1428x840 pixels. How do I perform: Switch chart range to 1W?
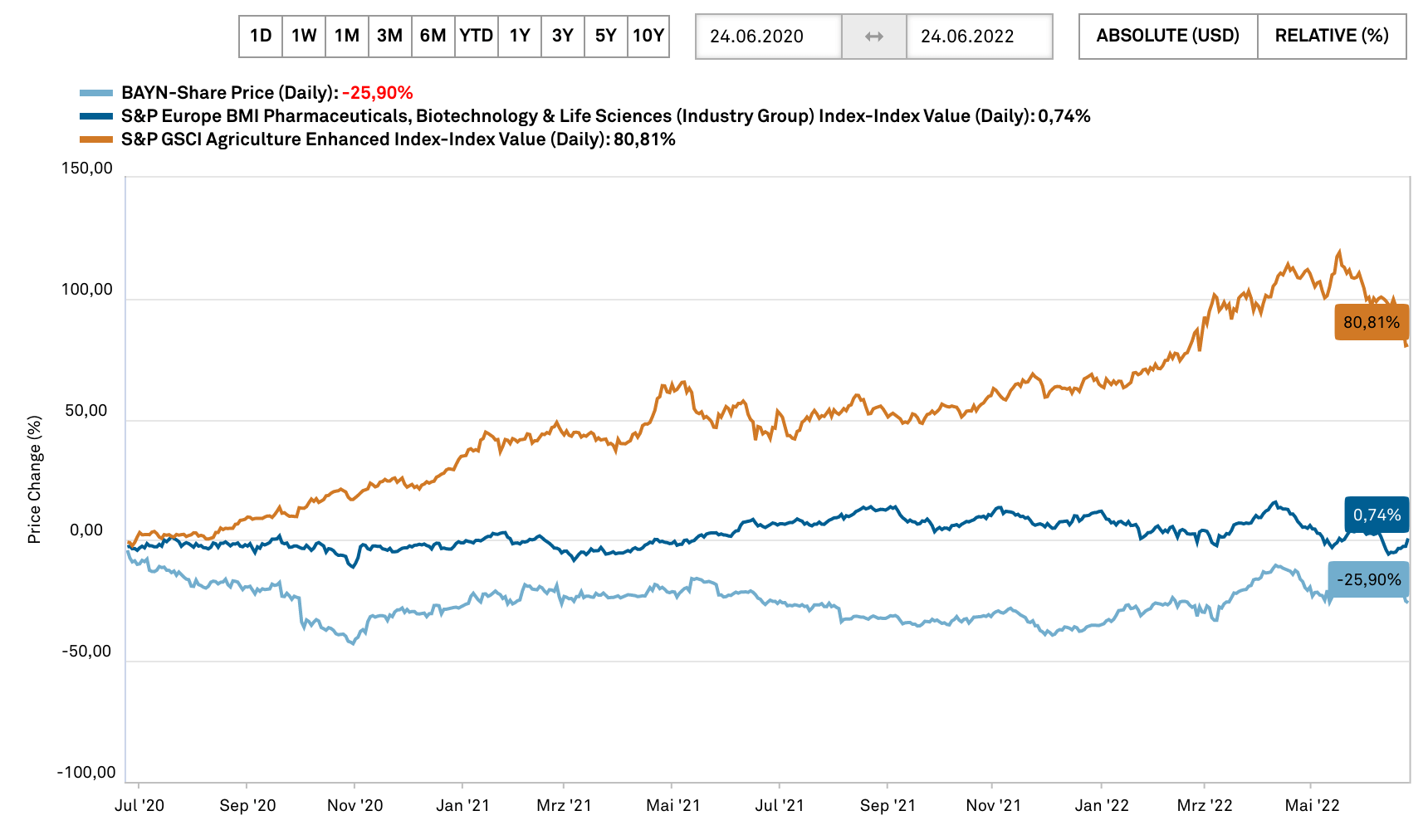[304, 36]
